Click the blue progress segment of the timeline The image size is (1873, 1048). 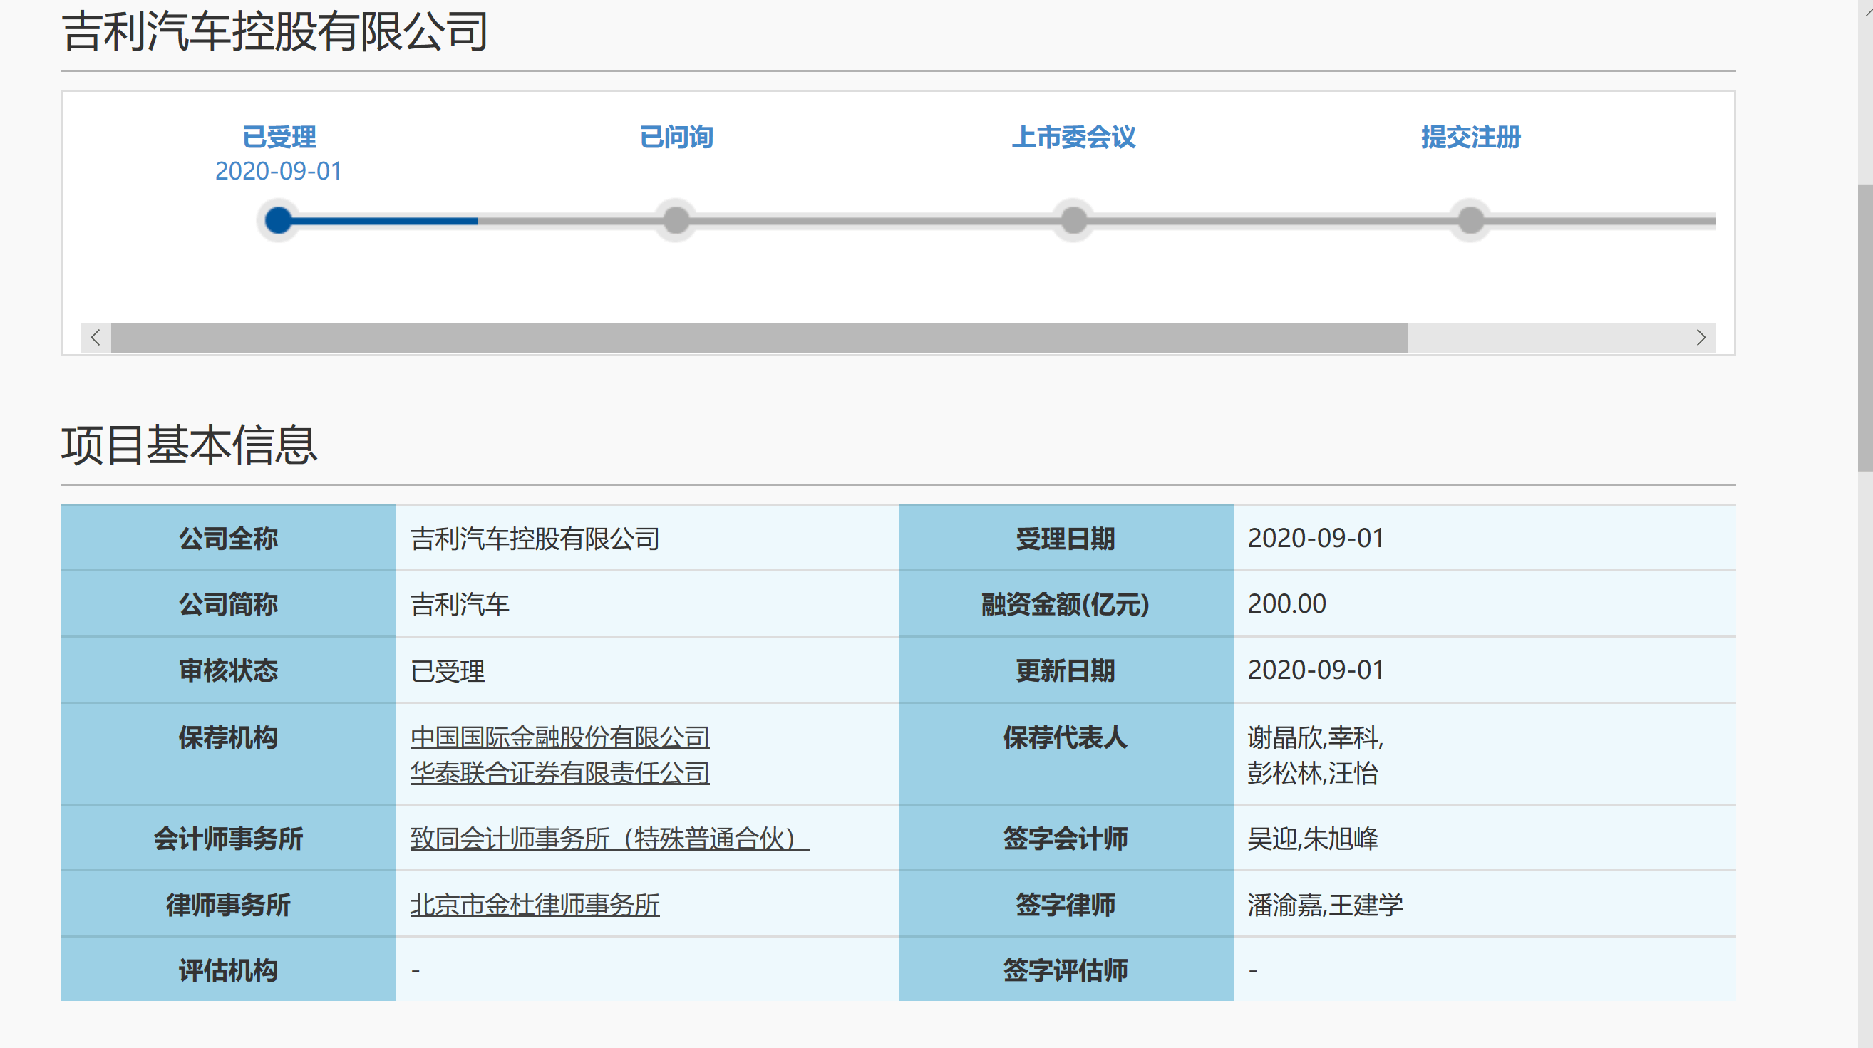(x=378, y=220)
